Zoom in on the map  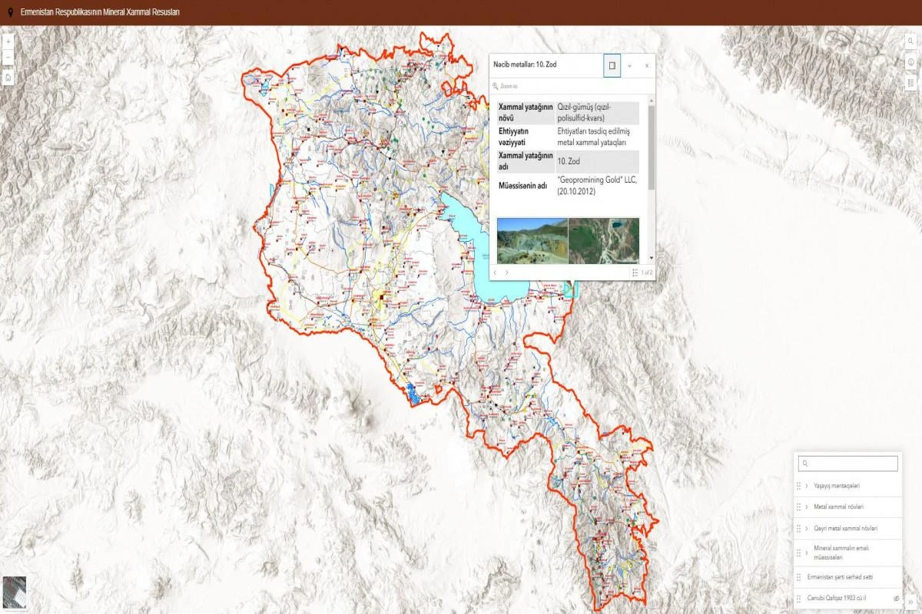8,41
